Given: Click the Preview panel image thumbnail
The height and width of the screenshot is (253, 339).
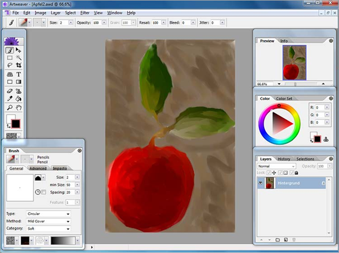Looking at the screenshot, I should [x=294, y=62].
